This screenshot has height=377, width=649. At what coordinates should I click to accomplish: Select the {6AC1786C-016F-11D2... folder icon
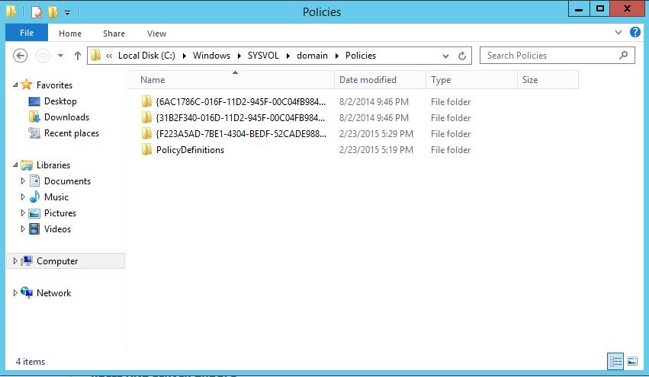point(146,101)
